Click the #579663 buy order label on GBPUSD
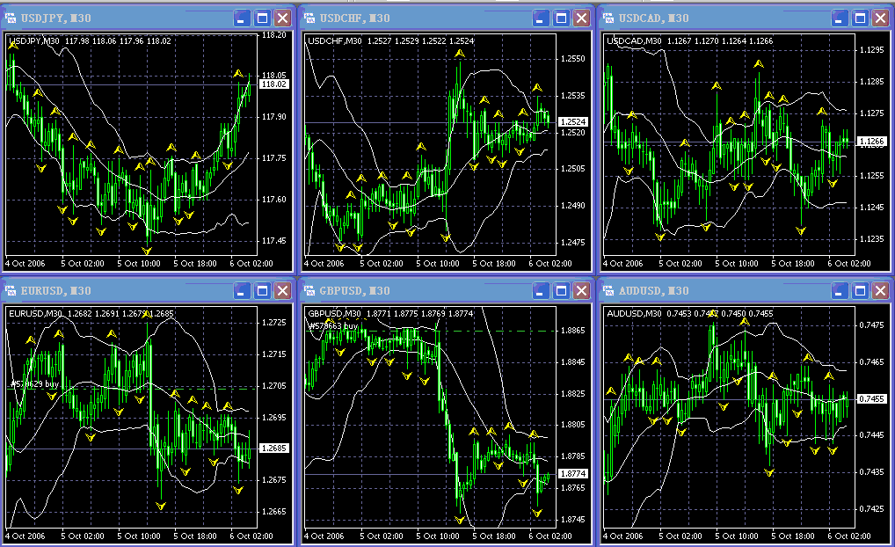 [x=333, y=326]
